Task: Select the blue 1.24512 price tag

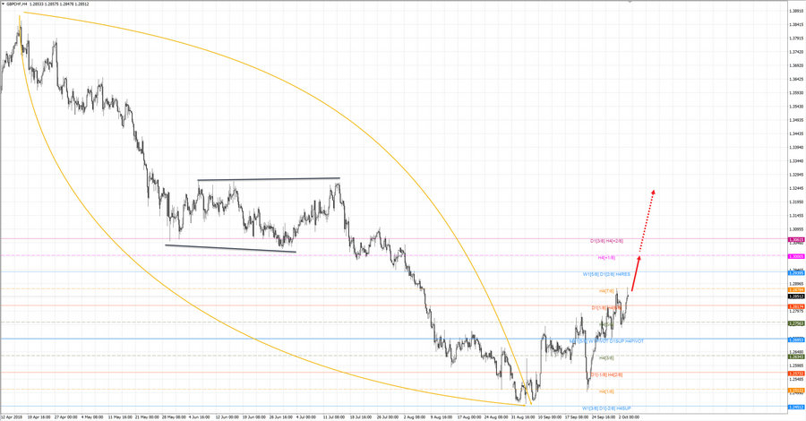Action: (796, 408)
